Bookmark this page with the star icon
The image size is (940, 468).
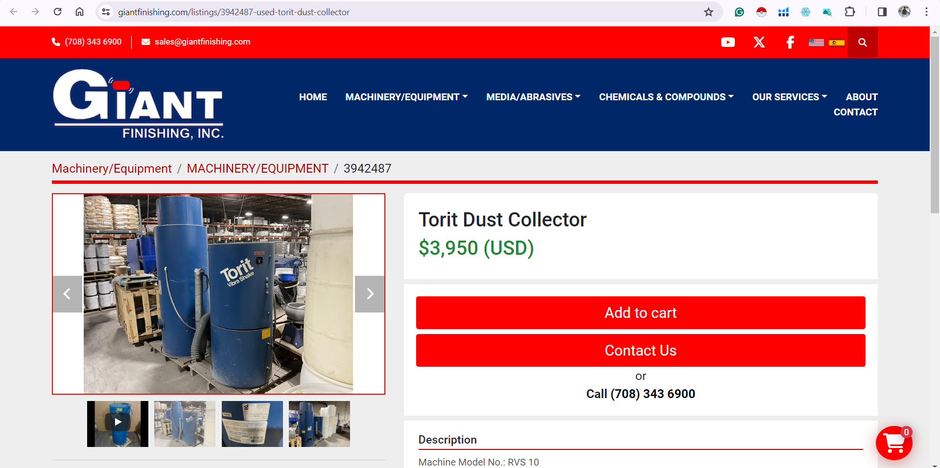tap(708, 12)
